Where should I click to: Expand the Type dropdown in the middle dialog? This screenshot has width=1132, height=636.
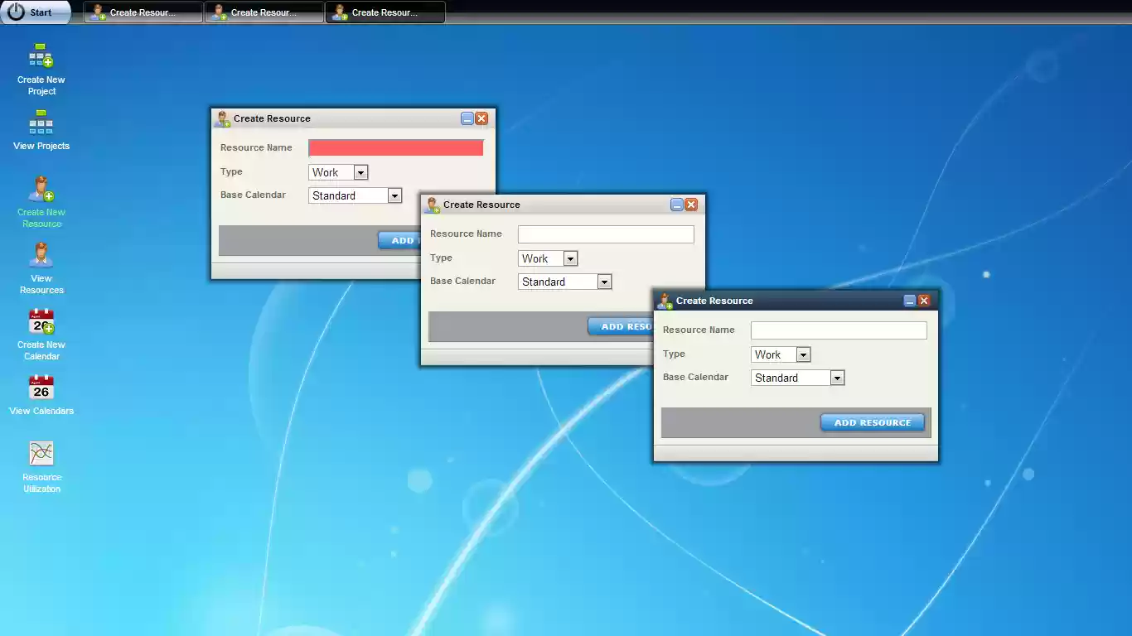pyautogui.click(x=570, y=258)
